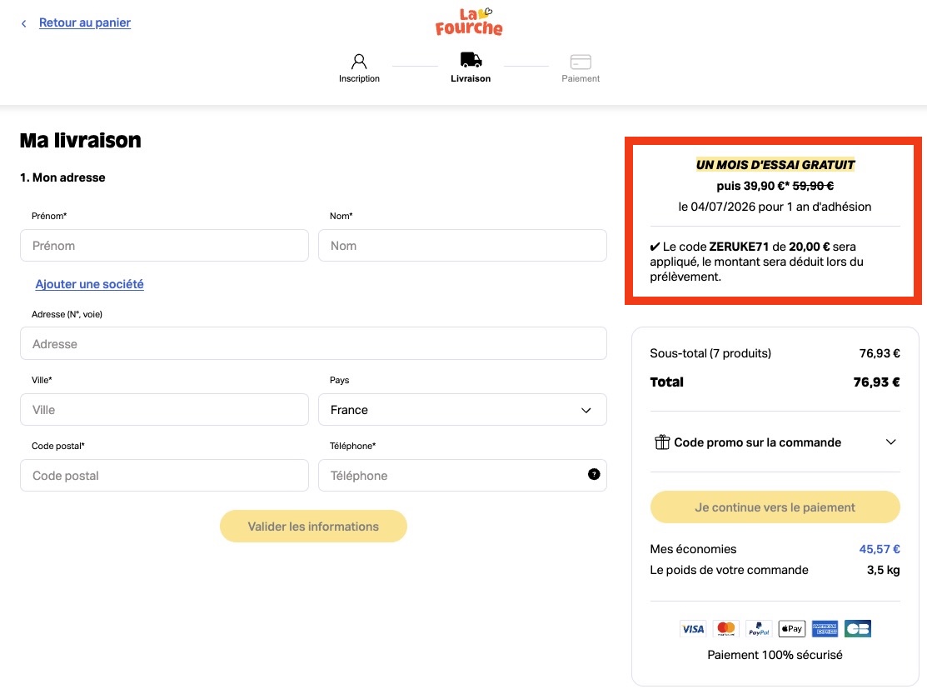Click the Ma livraison heading
The image size is (927, 694).
(x=81, y=141)
